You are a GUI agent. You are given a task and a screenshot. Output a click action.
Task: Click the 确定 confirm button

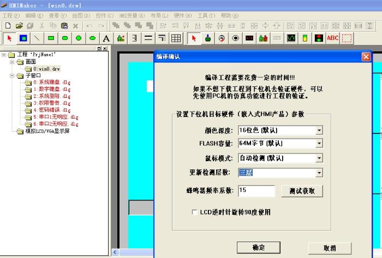click(258, 248)
